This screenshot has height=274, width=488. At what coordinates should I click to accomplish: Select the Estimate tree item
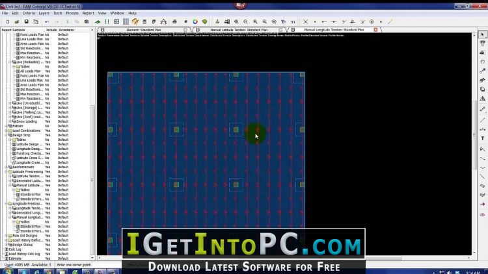point(15,258)
